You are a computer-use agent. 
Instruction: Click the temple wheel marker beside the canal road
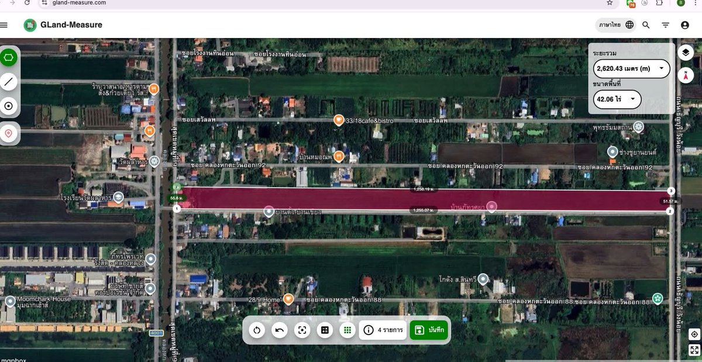coord(154,161)
